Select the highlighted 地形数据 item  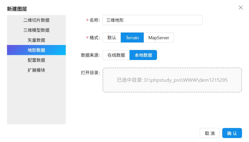[x=36, y=50]
